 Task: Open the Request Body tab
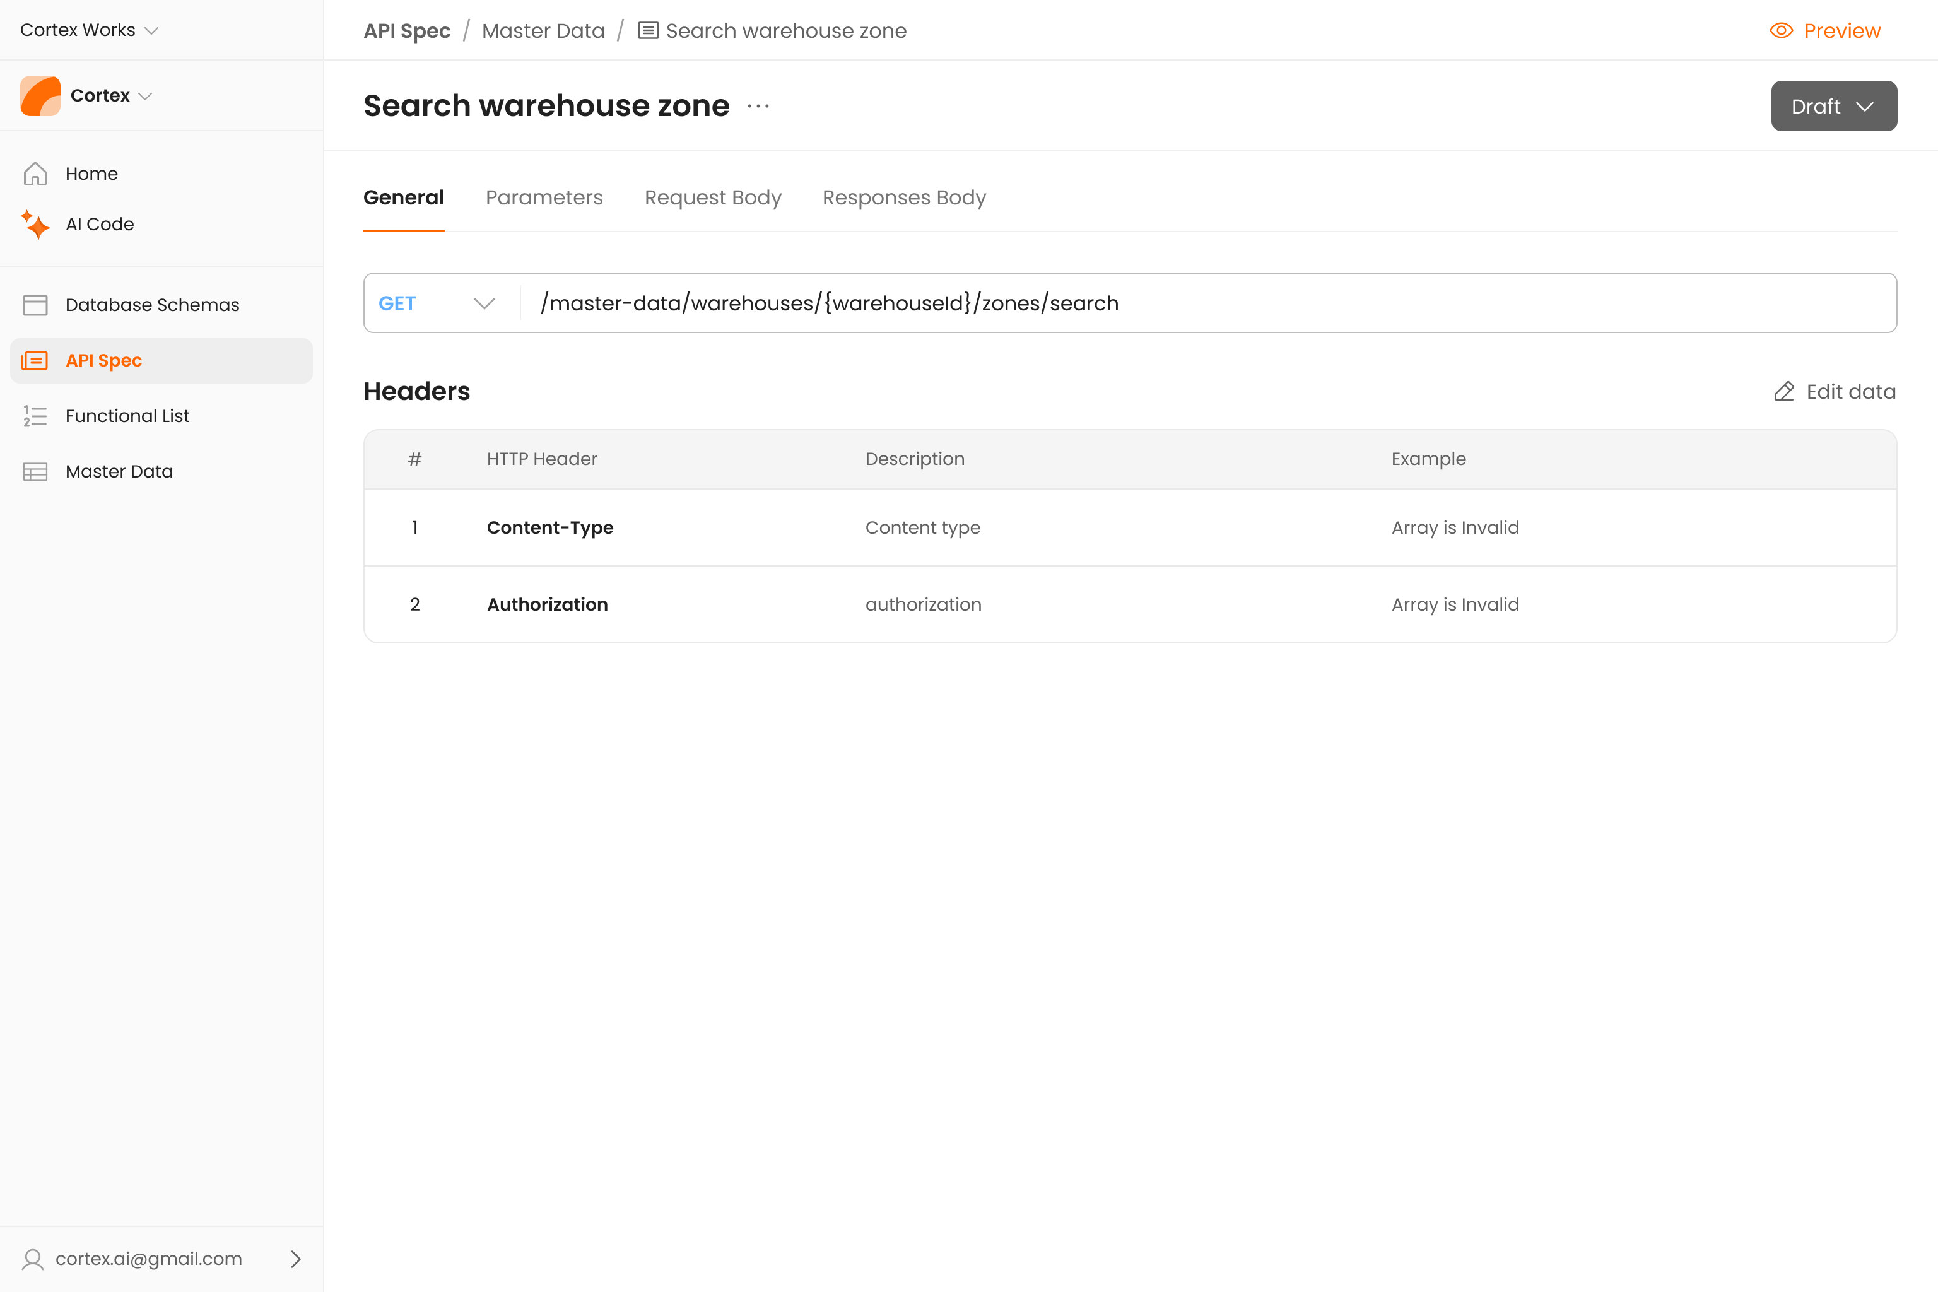pyautogui.click(x=713, y=197)
